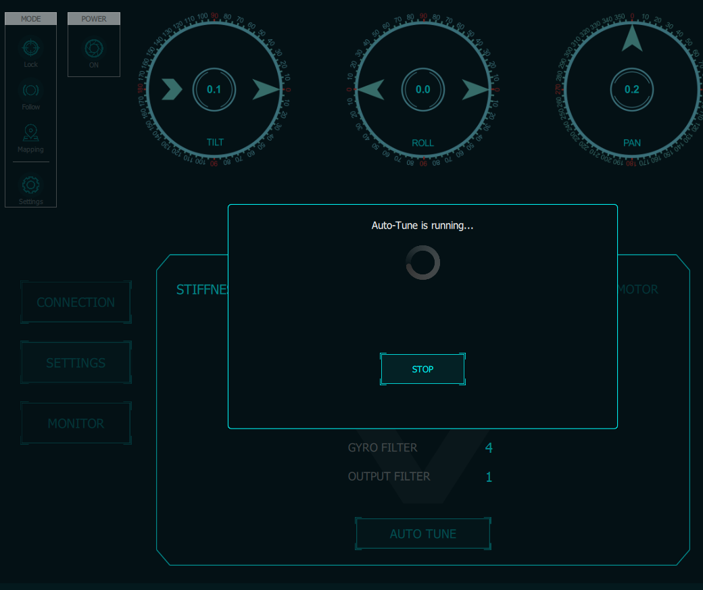Click the Tilt angle value 0.1
The height and width of the screenshot is (590, 703).
[x=214, y=89]
